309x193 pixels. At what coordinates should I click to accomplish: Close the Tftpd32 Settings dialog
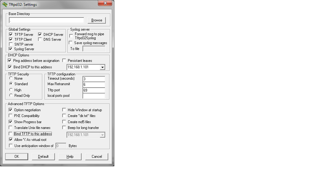pos(105,3)
